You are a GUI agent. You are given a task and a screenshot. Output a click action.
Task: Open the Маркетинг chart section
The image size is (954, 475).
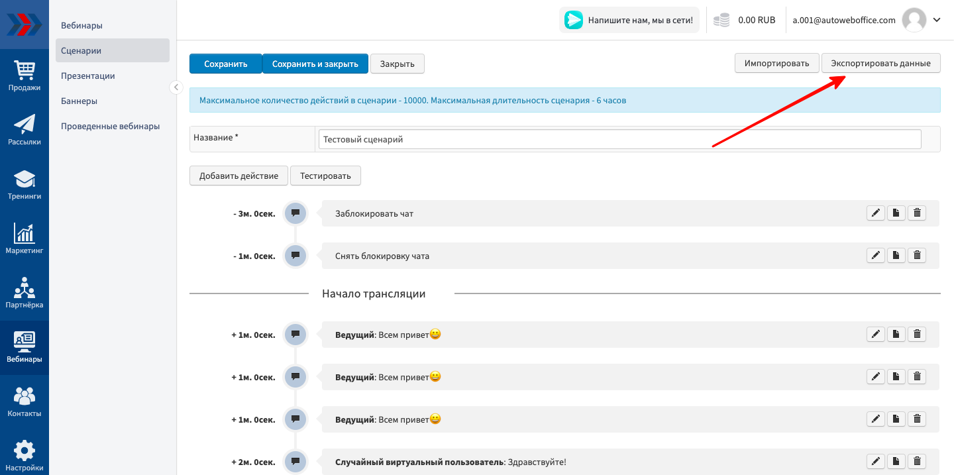(25, 238)
